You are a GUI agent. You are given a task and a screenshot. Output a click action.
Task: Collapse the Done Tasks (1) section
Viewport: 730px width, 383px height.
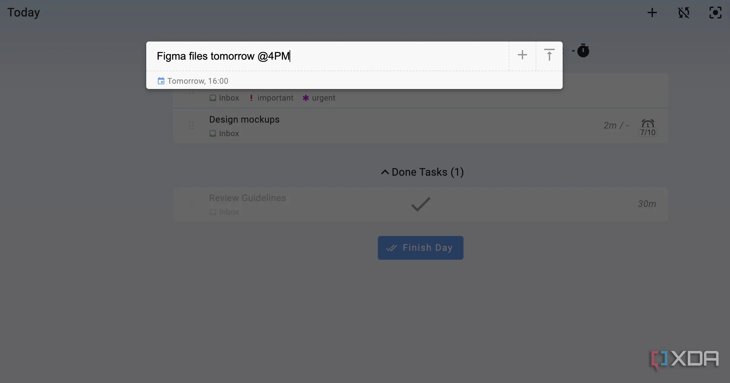coord(422,172)
